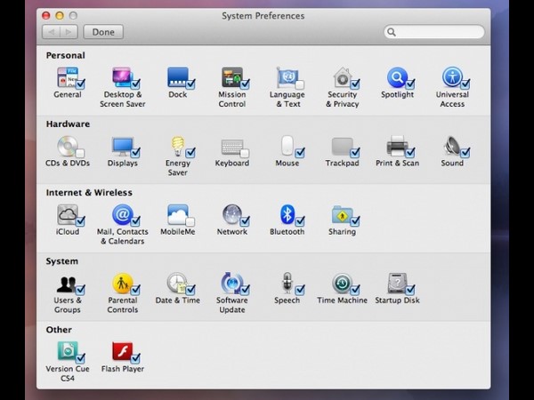534x400 pixels.
Task: Open the Time Machine icon
Action: coord(343,284)
